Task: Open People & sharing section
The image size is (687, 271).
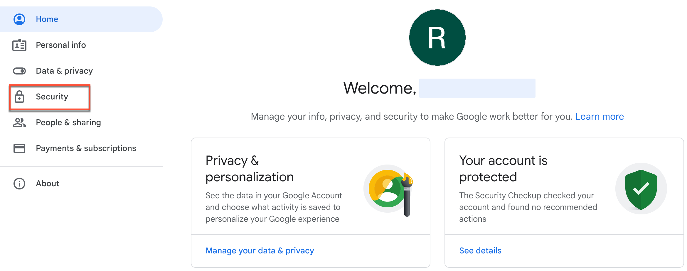Action: [81, 123]
